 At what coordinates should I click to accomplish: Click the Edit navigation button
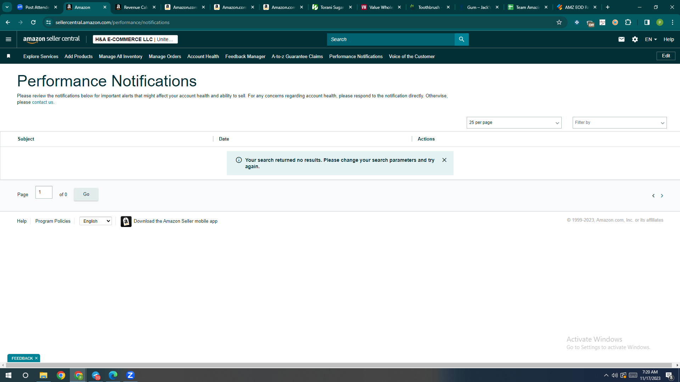pos(666,56)
